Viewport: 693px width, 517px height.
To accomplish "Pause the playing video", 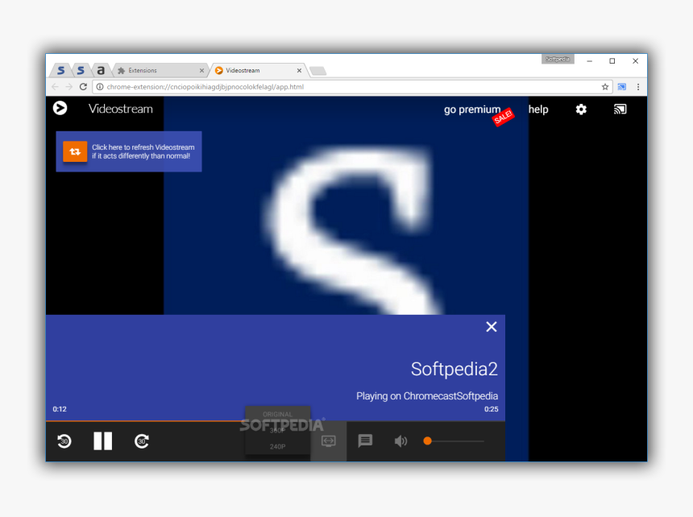I will click(102, 441).
